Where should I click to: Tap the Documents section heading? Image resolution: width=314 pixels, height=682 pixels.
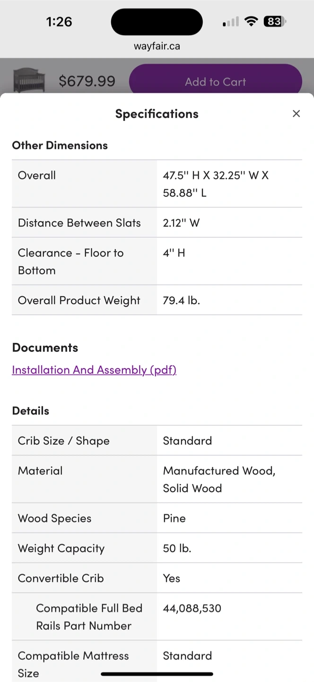click(45, 348)
